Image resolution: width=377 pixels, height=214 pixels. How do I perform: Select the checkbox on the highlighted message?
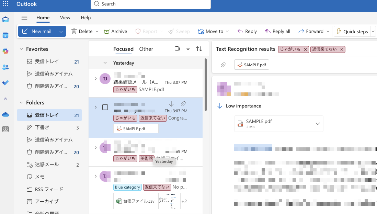coord(105,107)
